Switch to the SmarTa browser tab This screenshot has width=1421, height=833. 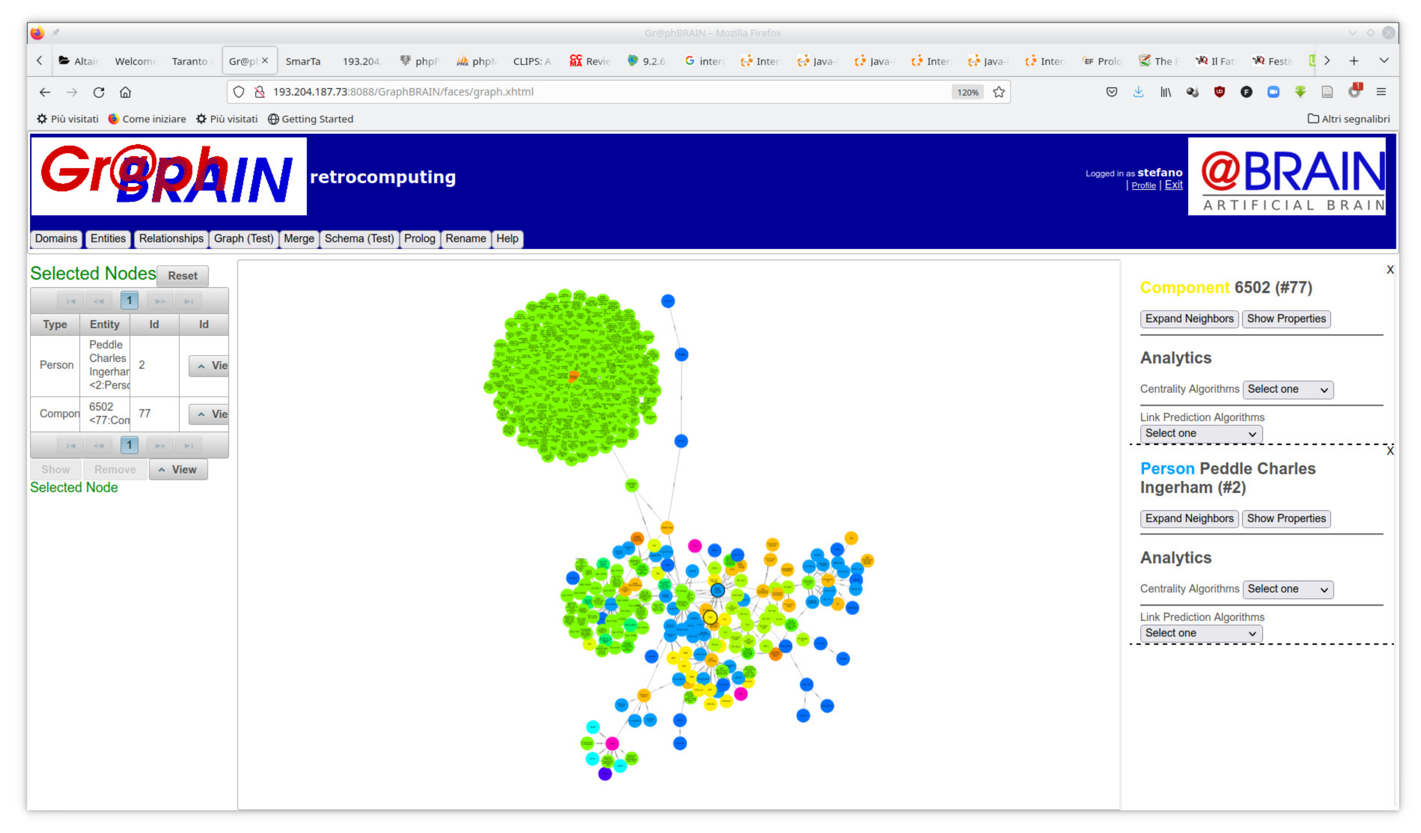tap(303, 61)
